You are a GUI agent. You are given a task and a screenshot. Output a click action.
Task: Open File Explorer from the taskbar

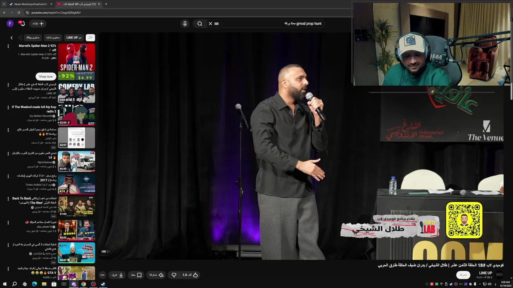tap(44, 284)
